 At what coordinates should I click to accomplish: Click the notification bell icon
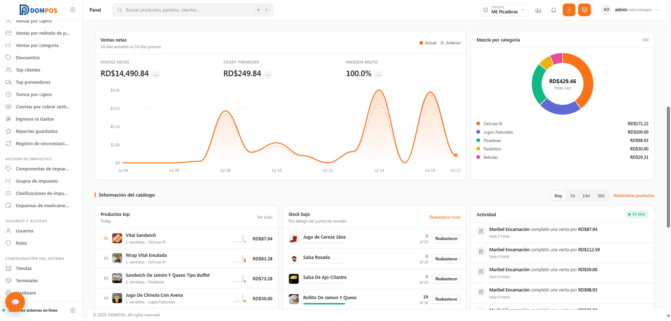point(554,10)
